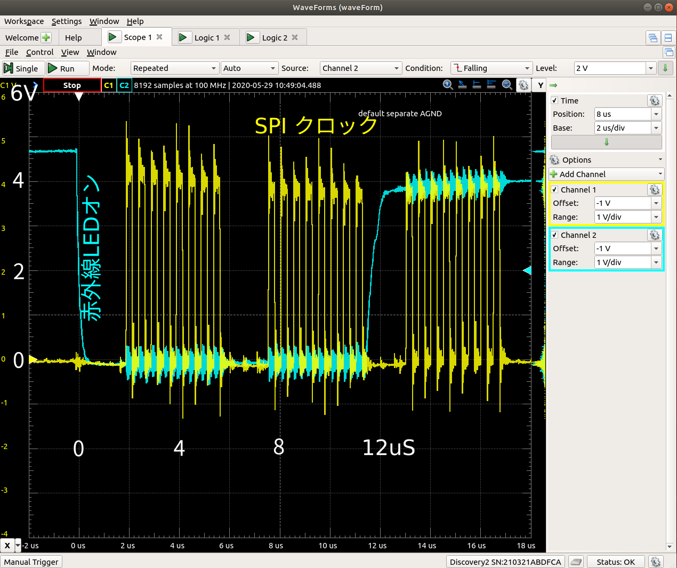Open Time settings gear icon
This screenshot has width=677, height=568.
(x=654, y=101)
